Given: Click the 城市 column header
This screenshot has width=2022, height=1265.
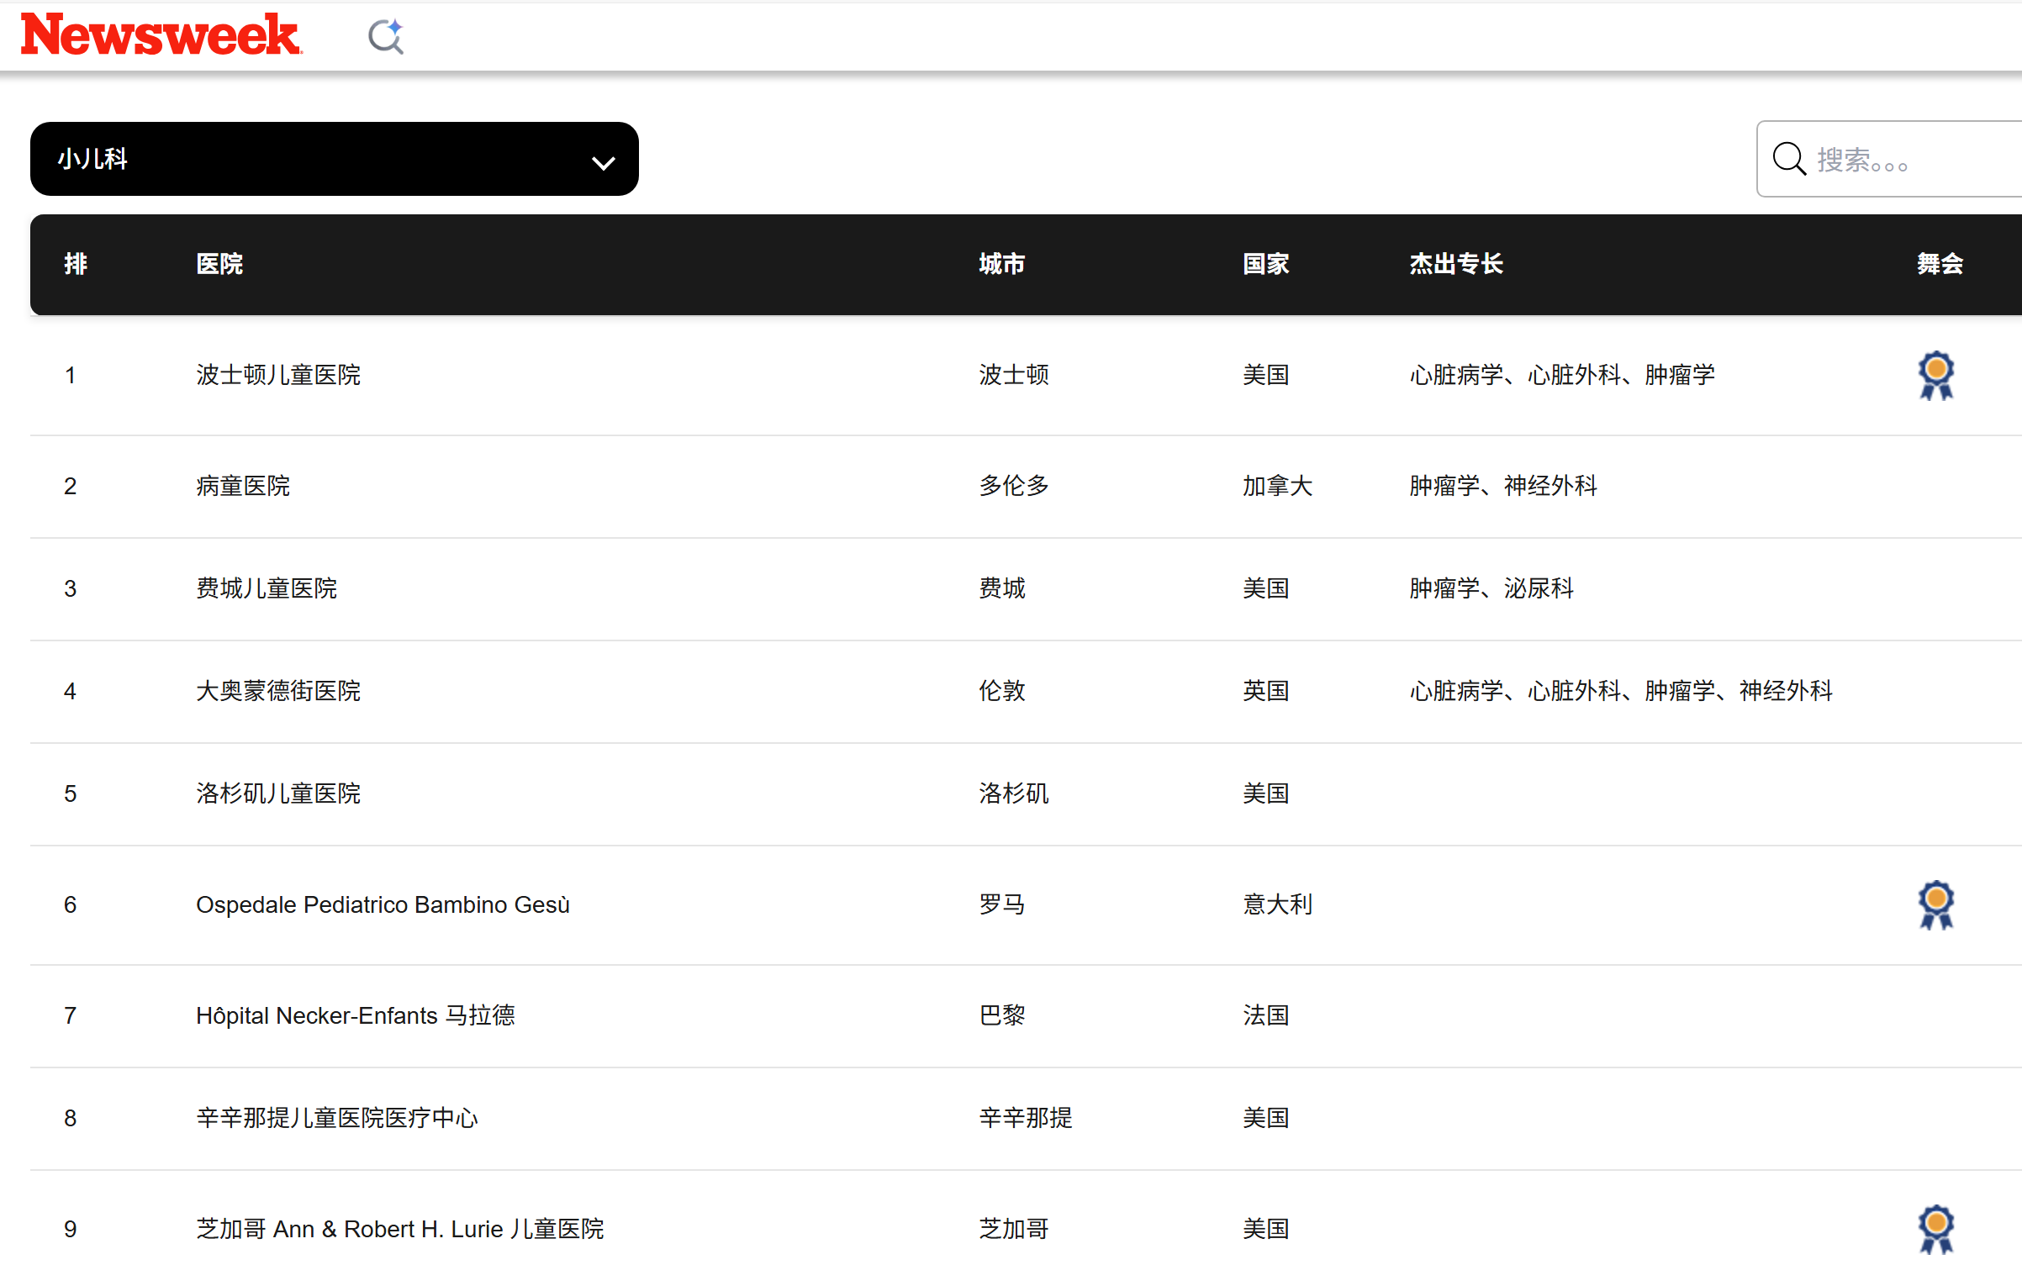Looking at the screenshot, I should tap(1001, 264).
